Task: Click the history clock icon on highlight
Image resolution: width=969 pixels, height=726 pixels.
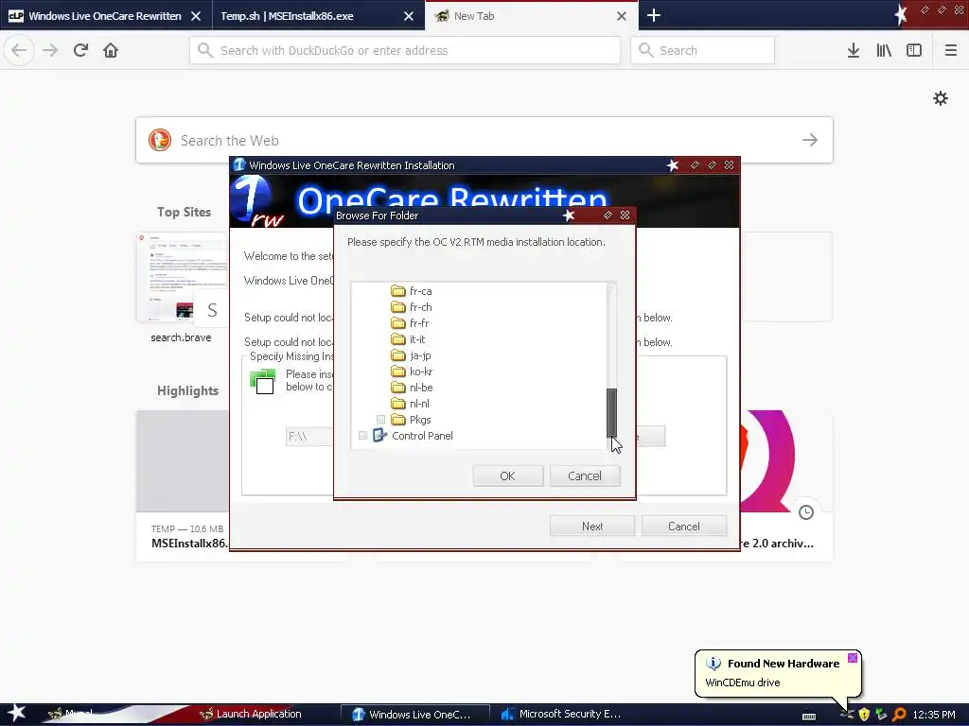Action: click(x=806, y=511)
